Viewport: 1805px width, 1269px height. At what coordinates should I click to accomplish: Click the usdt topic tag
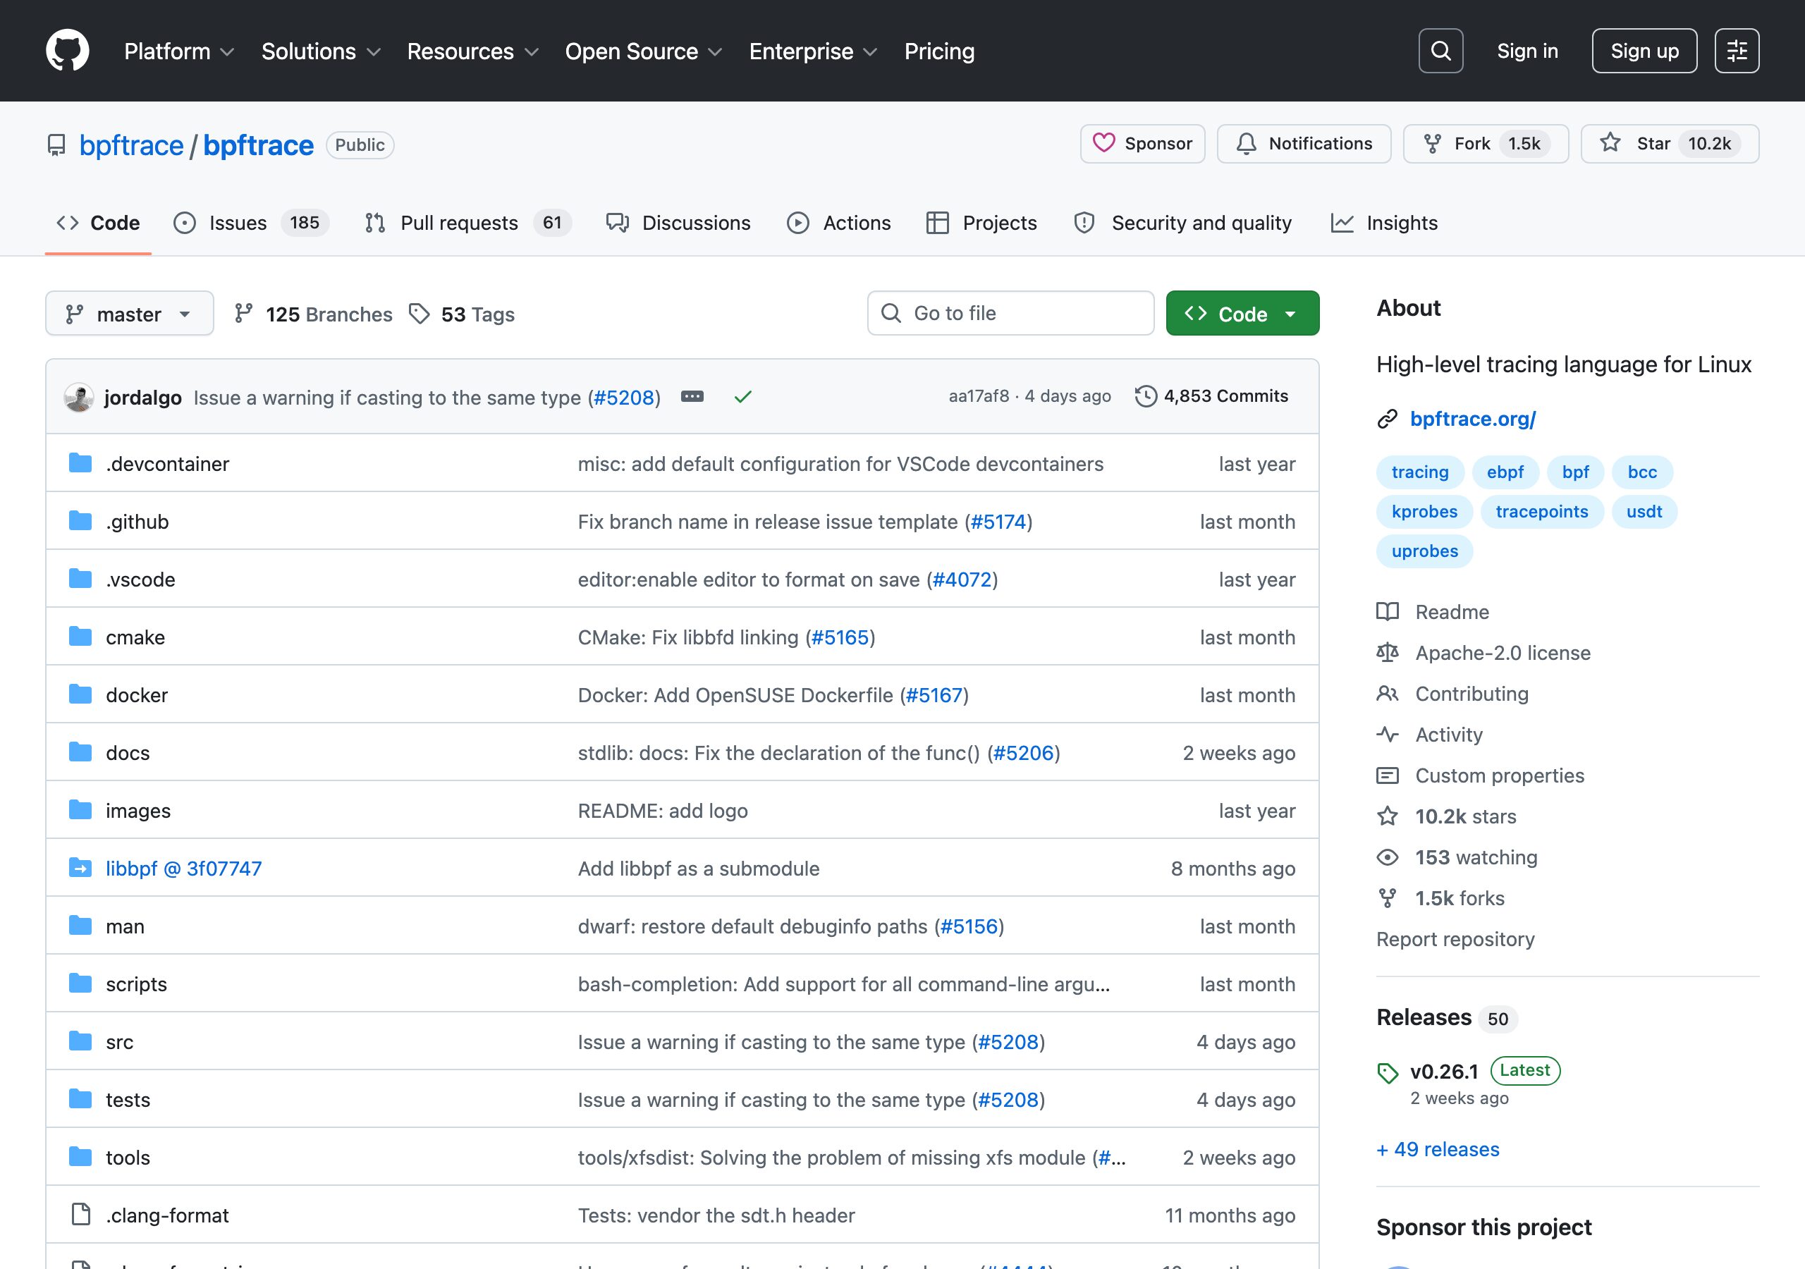(x=1644, y=511)
